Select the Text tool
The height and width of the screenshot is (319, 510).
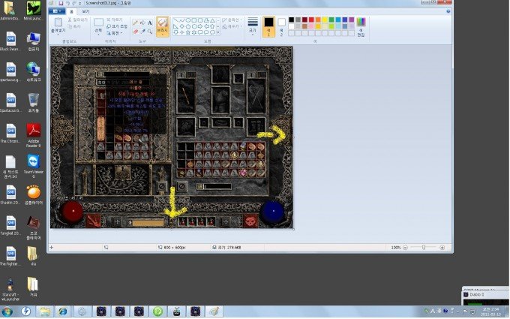pyautogui.click(x=149, y=23)
